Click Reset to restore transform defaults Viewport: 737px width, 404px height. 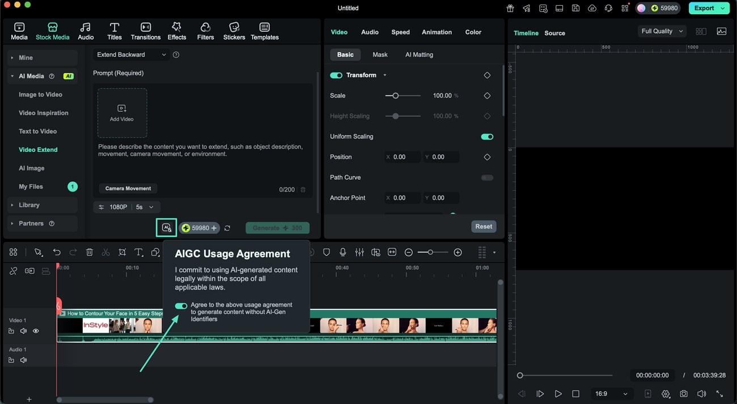[x=483, y=226]
